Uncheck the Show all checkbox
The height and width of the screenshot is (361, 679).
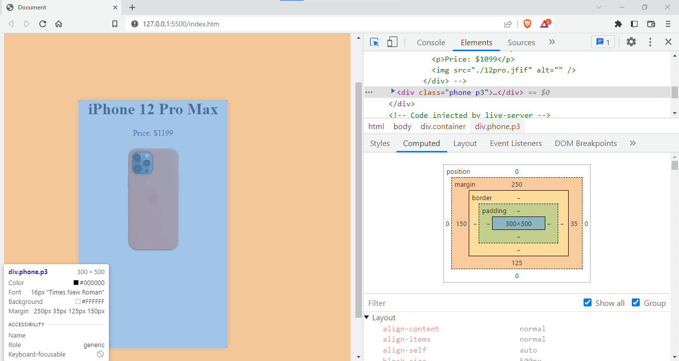point(588,302)
